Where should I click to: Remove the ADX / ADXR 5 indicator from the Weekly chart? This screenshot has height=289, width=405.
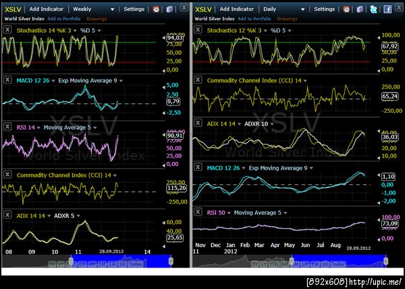point(7,215)
